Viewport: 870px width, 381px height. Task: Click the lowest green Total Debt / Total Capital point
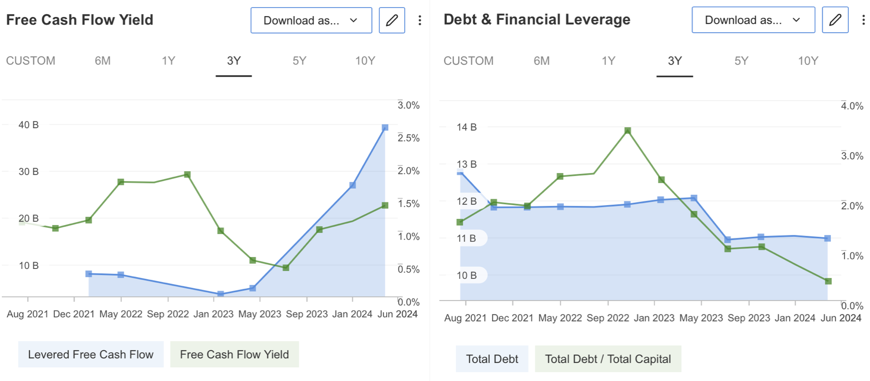pos(828,281)
